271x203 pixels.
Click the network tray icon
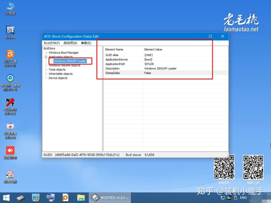click(223, 198)
